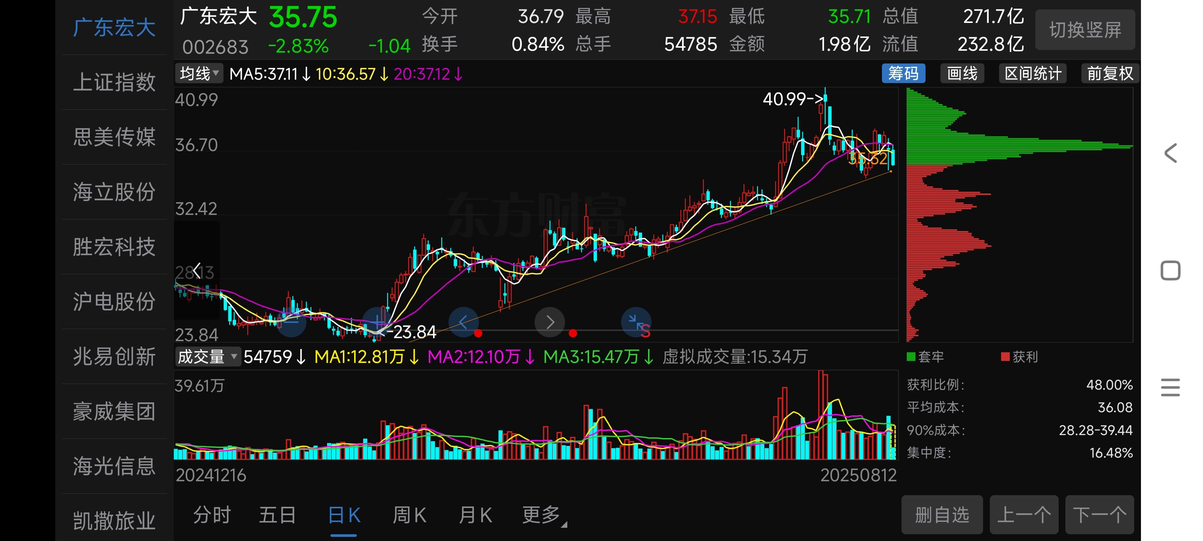Select 思美传媒 in stock list
The width and height of the screenshot is (1203, 541).
(x=114, y=137)
